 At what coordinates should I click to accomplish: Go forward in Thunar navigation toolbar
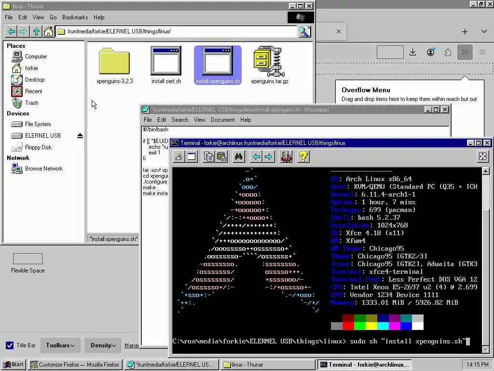pyautogui.click(x=23, y=31)
